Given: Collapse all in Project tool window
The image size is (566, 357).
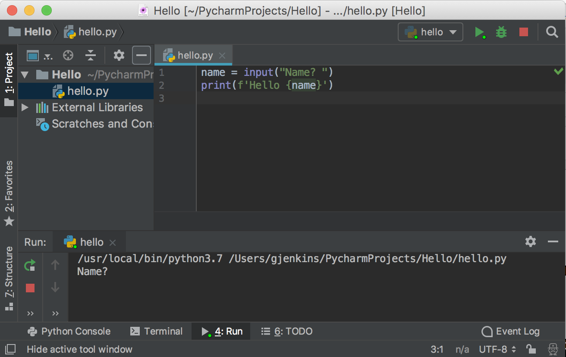Looking at the screenshot, I should [x=90, y=55].
